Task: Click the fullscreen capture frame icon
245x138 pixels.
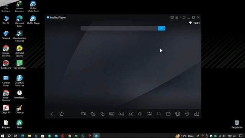Action: [x=131, y=114]
